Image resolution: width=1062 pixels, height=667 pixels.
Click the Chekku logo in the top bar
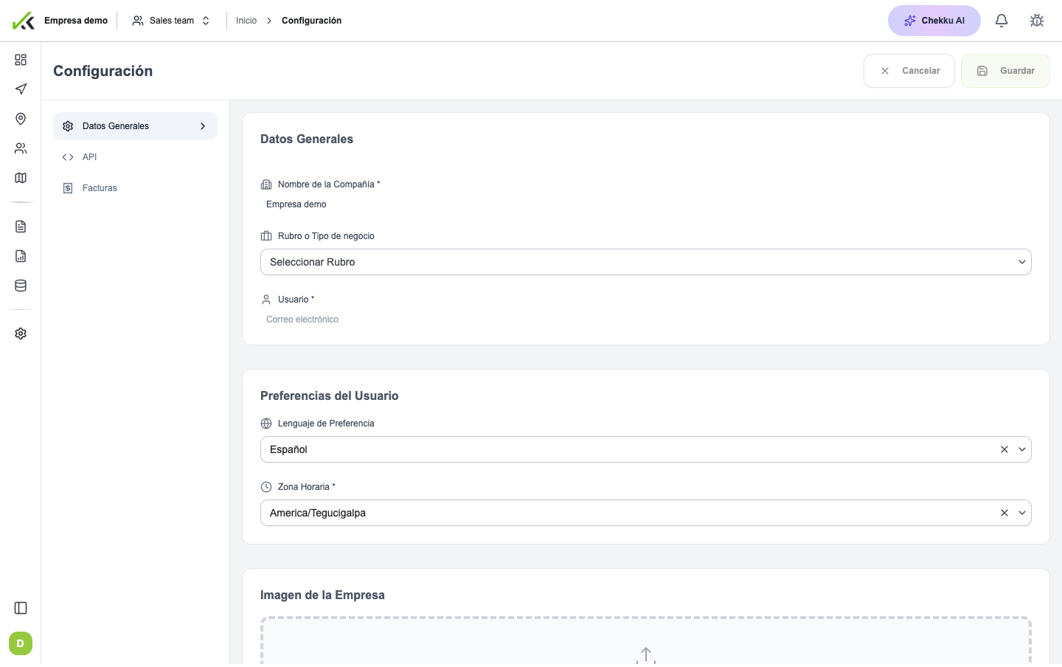click(24, 21)
